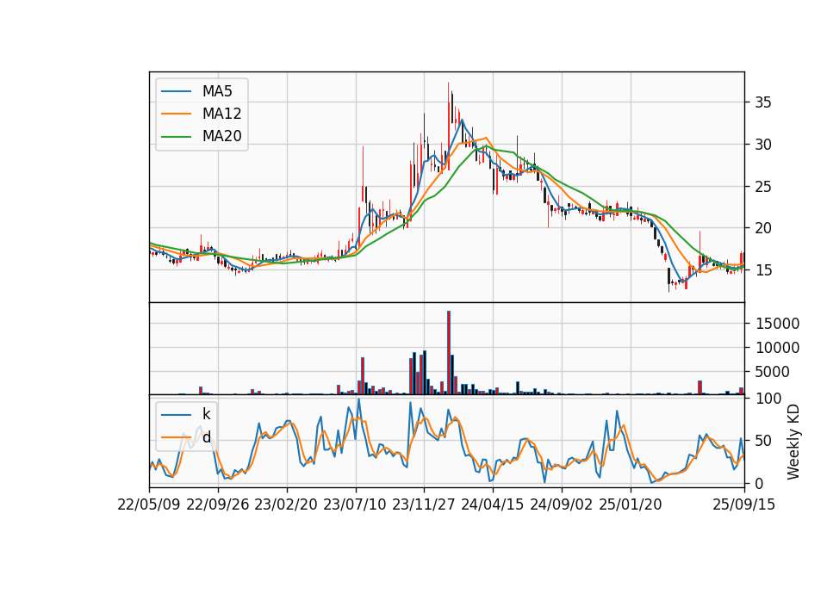
Task: Click the green MA20 legend line sample
Action: 176,137
